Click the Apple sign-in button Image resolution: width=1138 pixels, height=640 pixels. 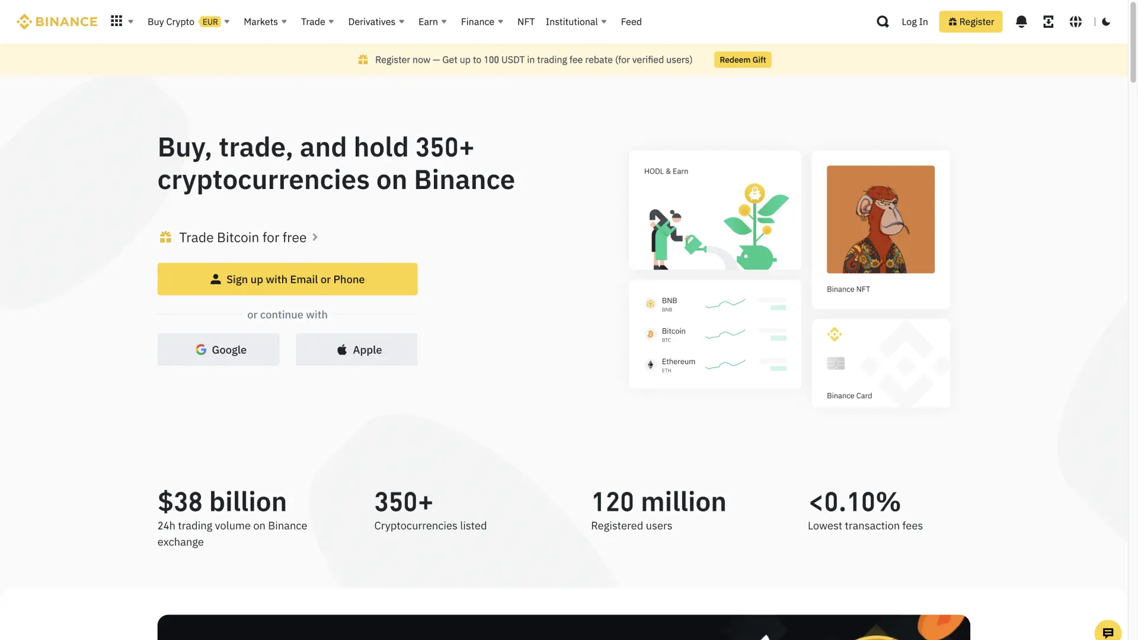coord(356,349)
